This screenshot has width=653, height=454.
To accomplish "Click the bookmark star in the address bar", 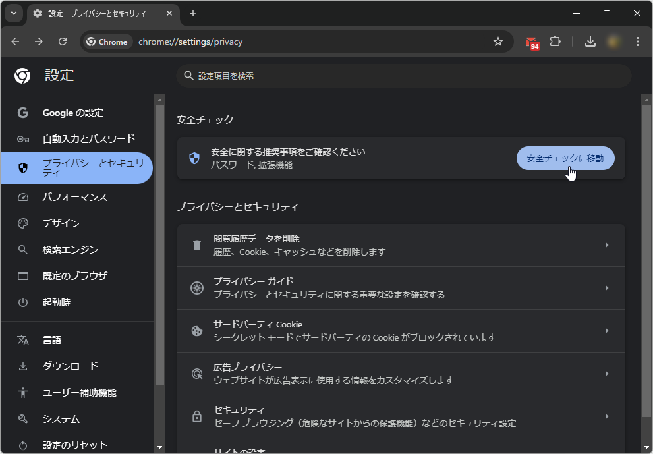I will (x=498, y=41).
